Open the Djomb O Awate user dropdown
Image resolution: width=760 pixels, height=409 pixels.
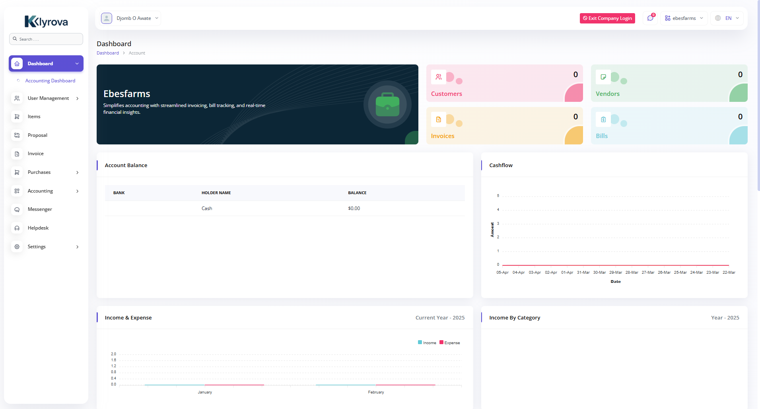pos(130,18)
